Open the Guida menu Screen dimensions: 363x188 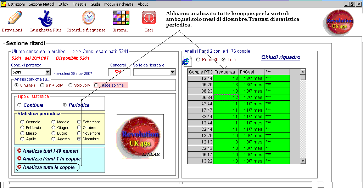95,4
